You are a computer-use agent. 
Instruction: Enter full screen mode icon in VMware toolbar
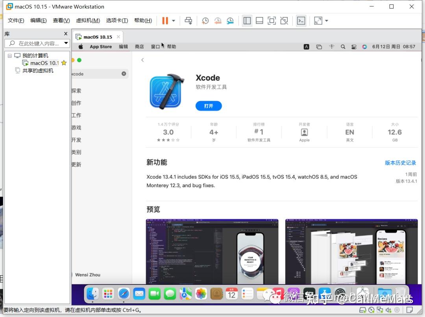pyautogui.click(x=272, y=20)
